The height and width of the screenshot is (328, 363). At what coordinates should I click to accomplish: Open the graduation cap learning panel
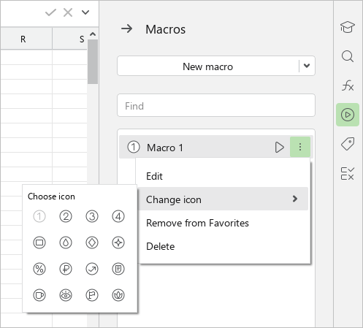click(348, 27)
